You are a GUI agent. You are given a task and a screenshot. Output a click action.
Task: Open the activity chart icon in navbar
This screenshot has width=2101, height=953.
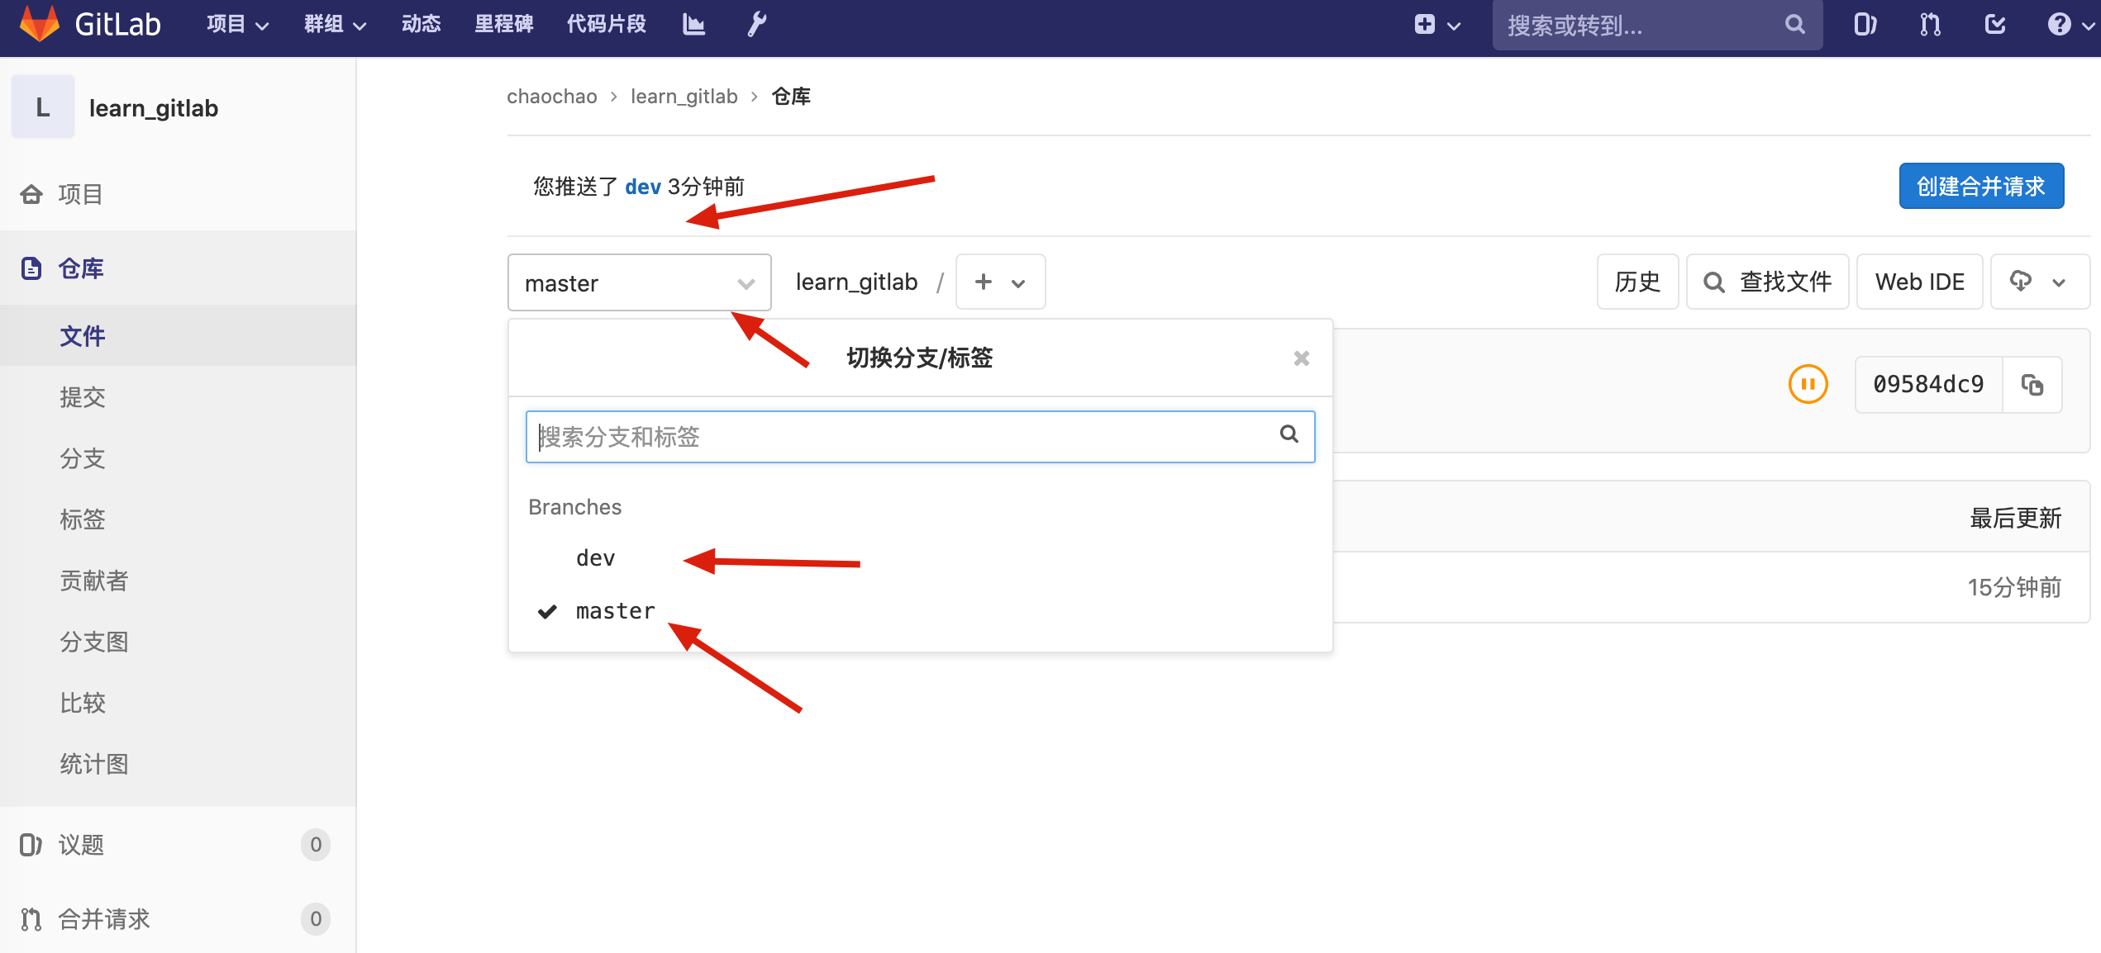(x=693, y=24)
